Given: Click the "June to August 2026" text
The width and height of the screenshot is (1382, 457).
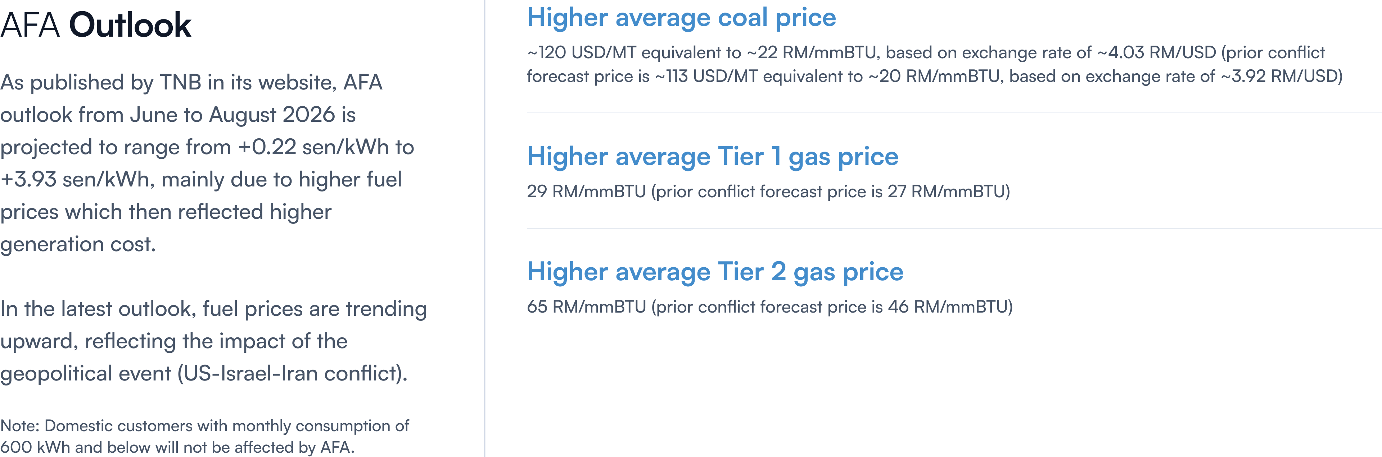Looking at the screenshot, I should pos(233,115).
